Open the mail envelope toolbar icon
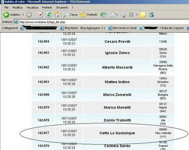This screenshot has width=189, height=150. tap(113, 15)
